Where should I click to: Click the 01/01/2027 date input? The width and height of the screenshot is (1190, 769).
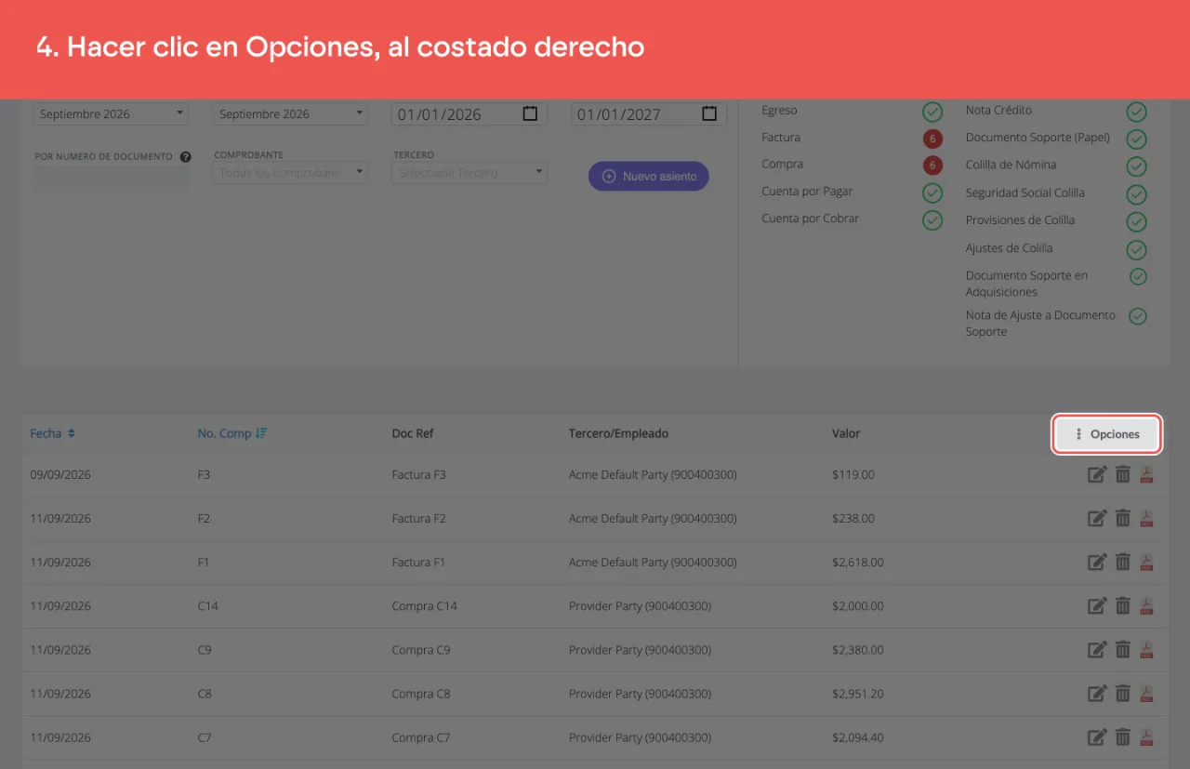[x=648, y=114]
